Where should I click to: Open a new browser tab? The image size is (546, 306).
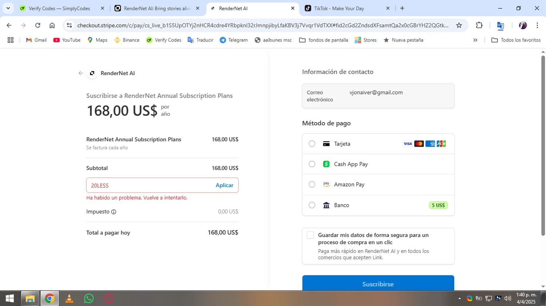(x=402, y=8)
